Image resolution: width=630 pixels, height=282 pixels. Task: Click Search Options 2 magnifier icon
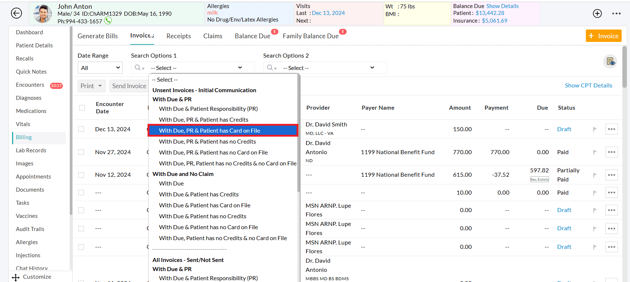coord(270,68)
